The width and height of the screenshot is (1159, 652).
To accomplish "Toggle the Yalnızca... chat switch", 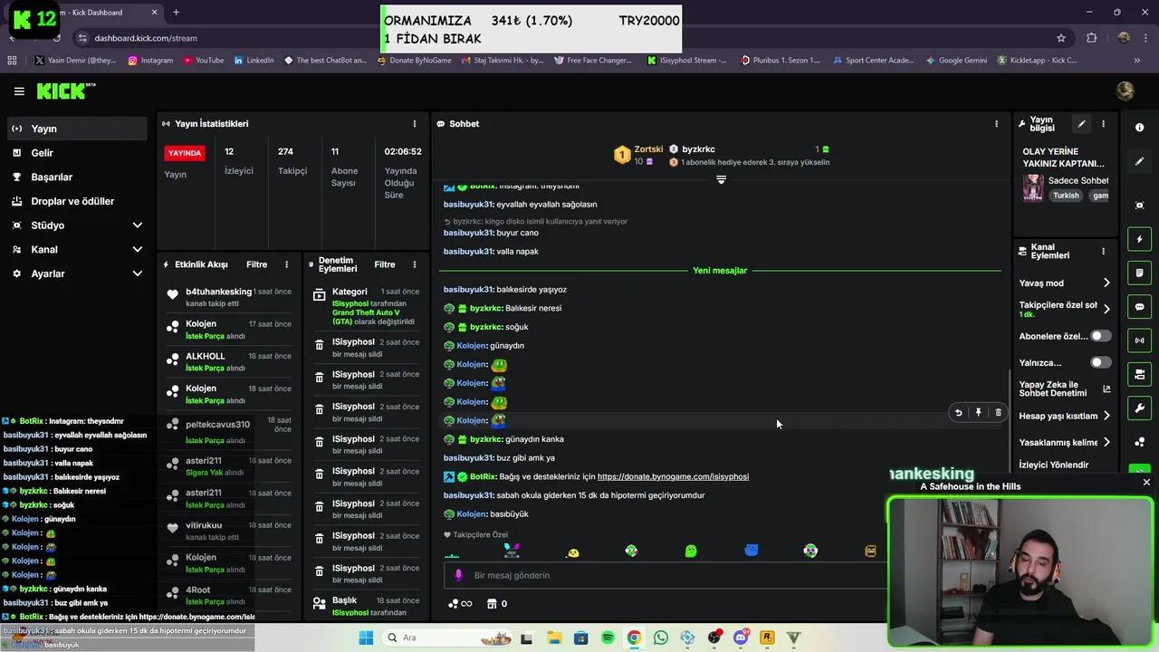I will click(1100, 362).
